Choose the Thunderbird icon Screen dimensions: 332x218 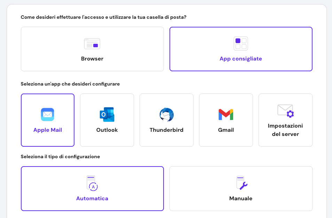coord(166,114)
